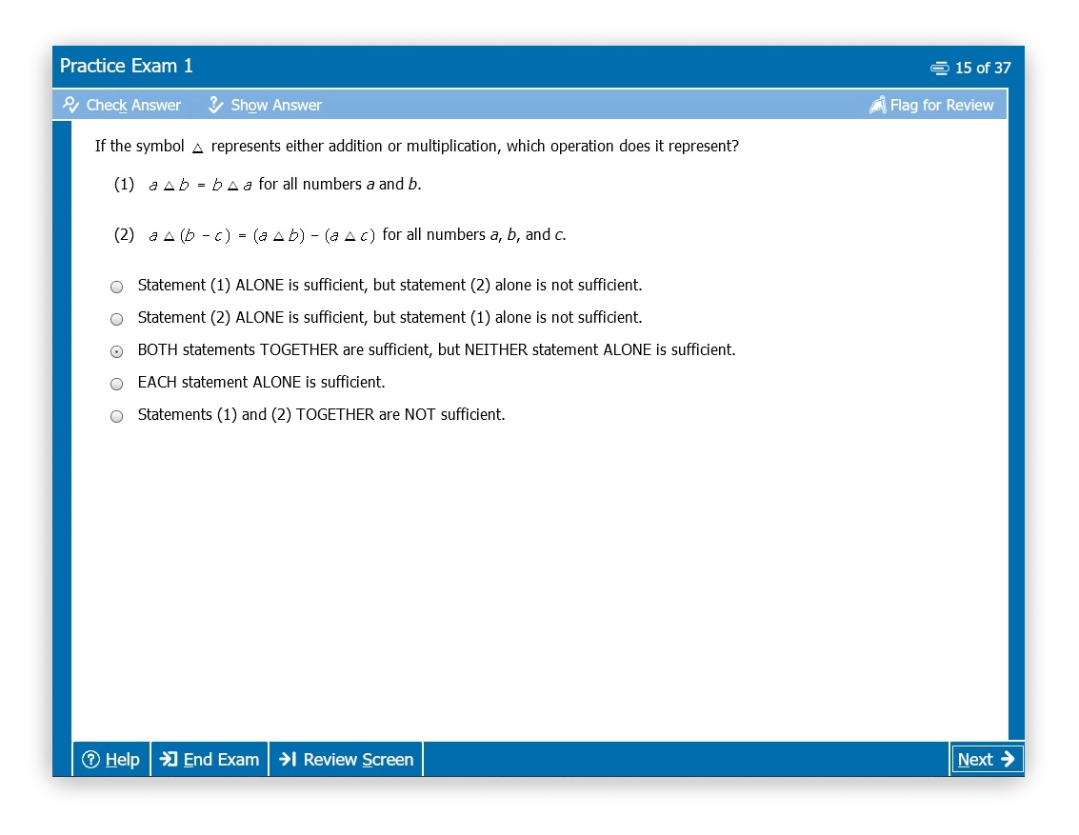Click the Next arrow icon
The image size is (1079, 835).
[1008, 759]
